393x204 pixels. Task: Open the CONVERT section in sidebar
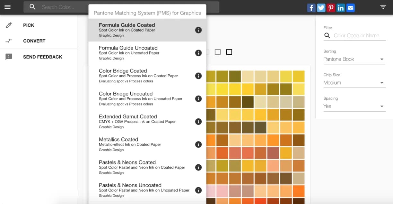coord(39,41)
